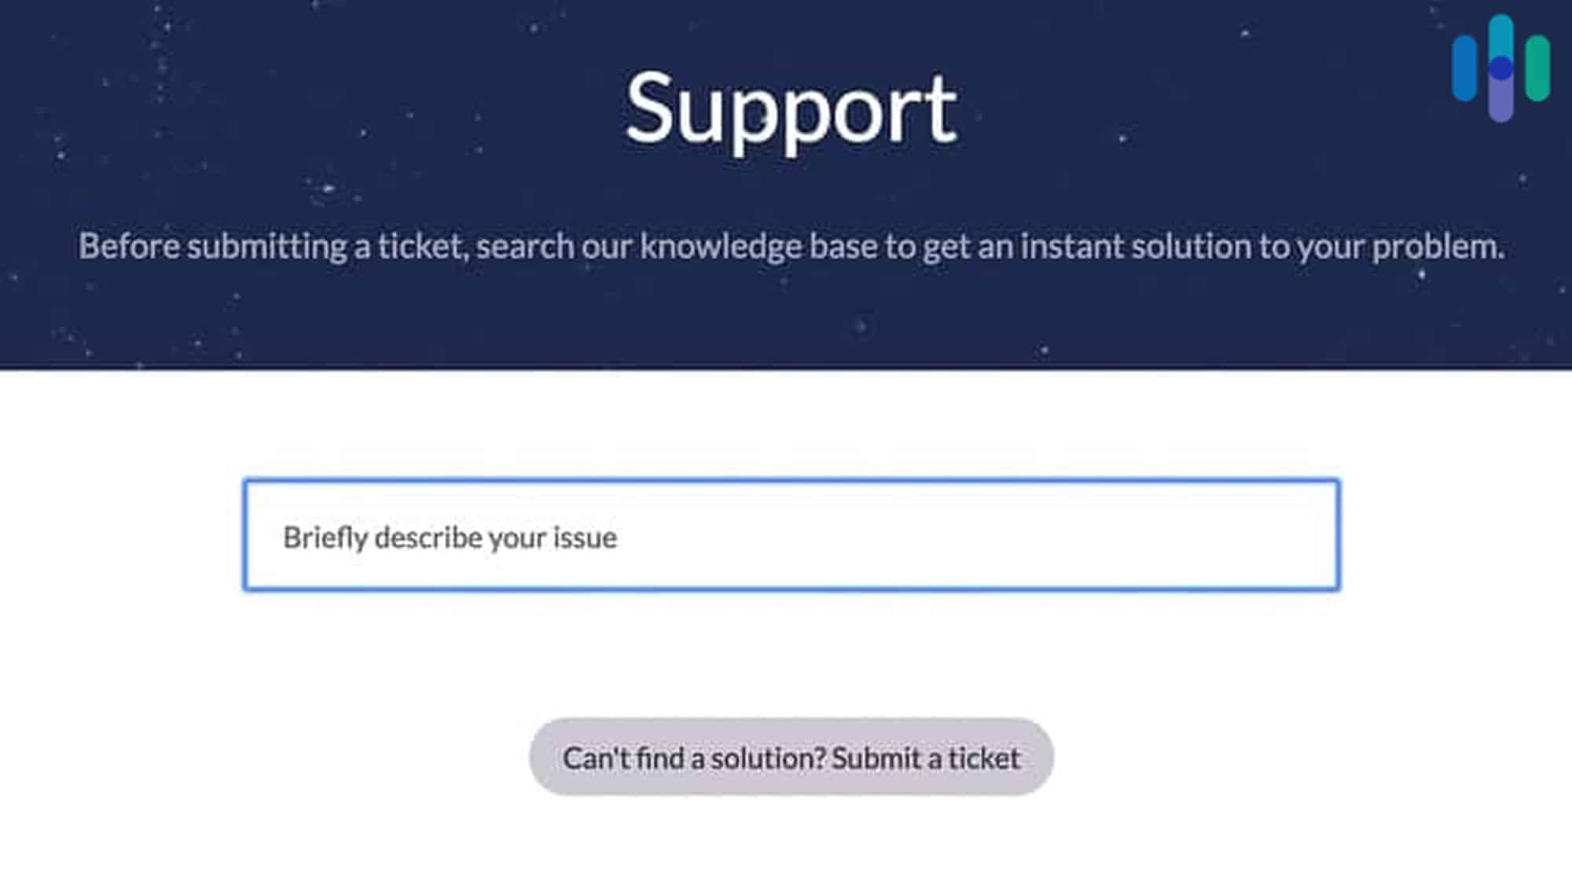Click the dark blue dot in logo
The width and height of the screenshot is (1572, 885).
(1500, 69)
